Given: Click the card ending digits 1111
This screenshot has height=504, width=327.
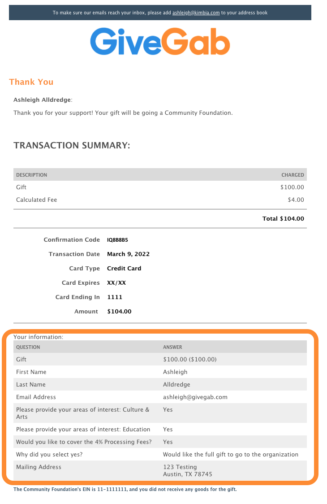Looking at the screenshot, I should coord(115,297).
